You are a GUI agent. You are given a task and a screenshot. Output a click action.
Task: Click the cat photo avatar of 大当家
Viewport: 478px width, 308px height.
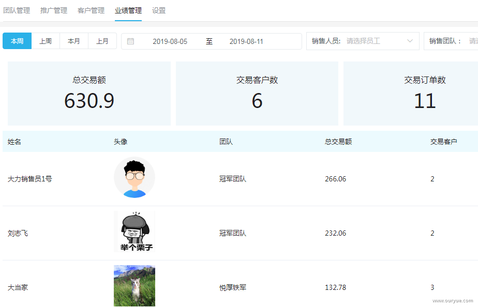(135, 286)
